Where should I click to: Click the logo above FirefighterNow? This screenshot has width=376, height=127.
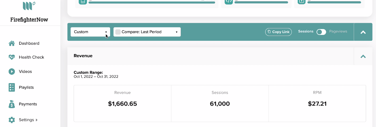[x=29, y=6]
